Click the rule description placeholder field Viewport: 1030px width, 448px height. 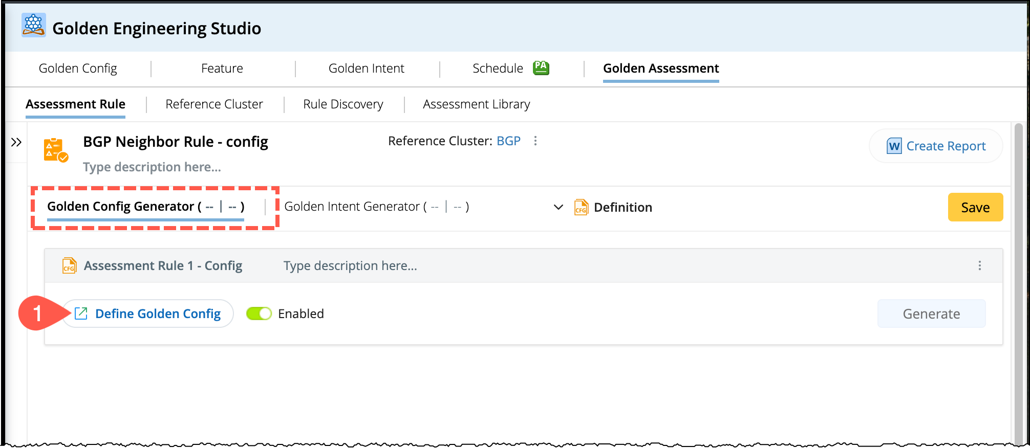tap(152, 167)
